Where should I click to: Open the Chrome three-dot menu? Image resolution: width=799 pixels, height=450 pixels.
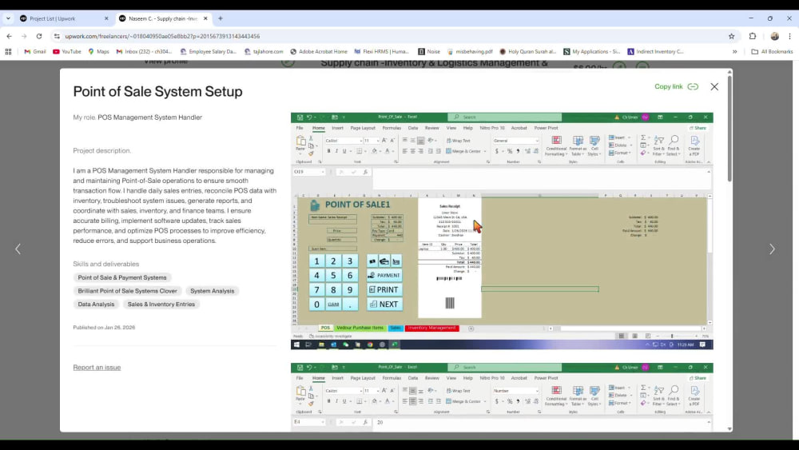(x=790, y=36)
